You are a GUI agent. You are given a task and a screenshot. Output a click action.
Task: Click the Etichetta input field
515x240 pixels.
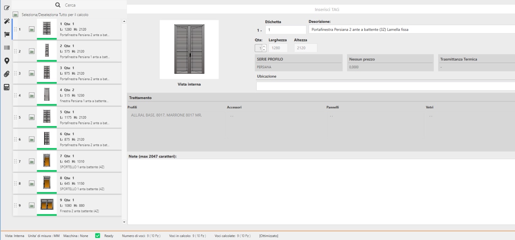[286, 30]
